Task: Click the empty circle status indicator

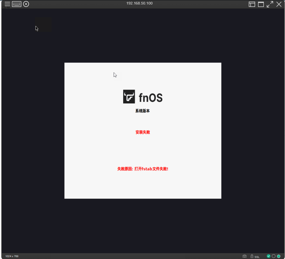Action: coord(274,256)
